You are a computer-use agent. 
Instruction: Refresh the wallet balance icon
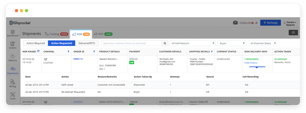[x=256, y=23]
